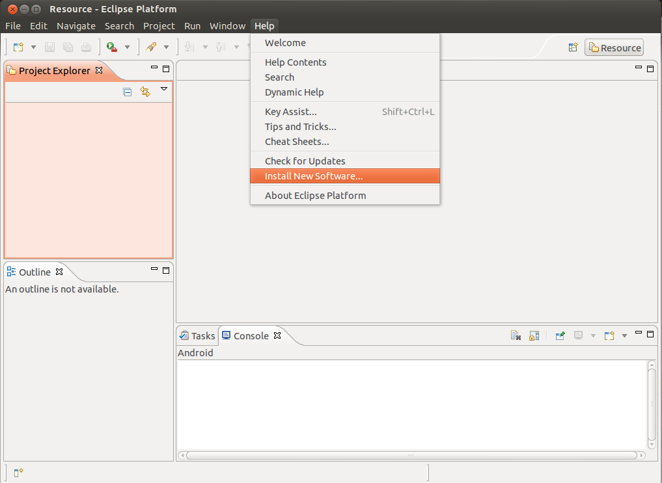Clear the console with Clear Console icon
The height and width of the screenshot is (483, 662).
click(x=516, y=335)
